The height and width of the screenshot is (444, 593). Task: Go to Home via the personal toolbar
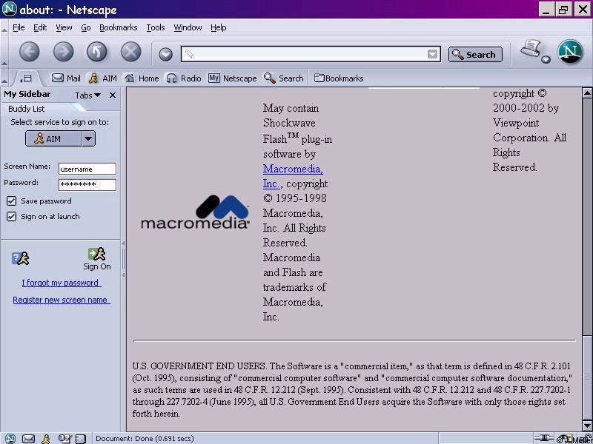pos(142,78)
